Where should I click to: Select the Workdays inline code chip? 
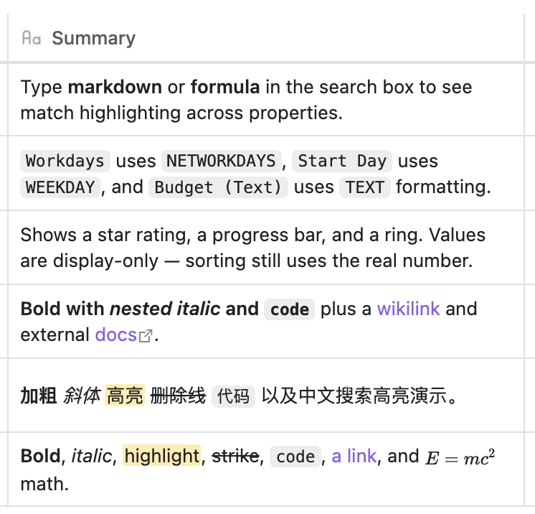[65, 161]
